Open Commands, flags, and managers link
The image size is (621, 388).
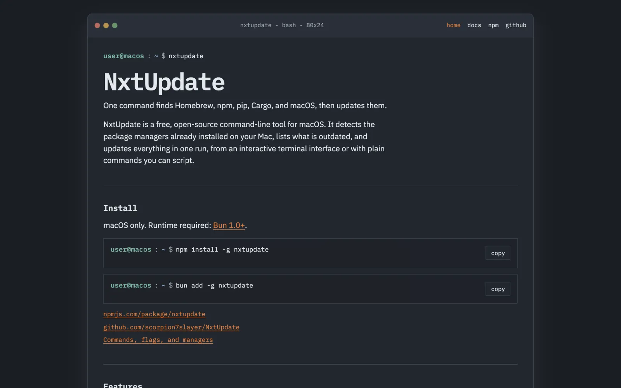pyautogui.click(x=158, y=340)
